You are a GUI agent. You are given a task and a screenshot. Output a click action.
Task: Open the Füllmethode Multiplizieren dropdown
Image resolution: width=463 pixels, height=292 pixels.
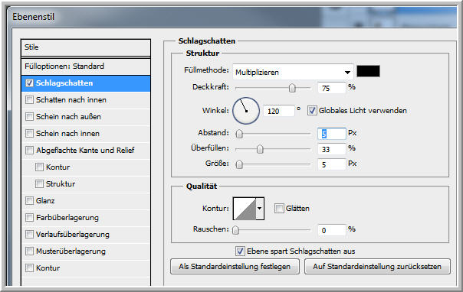pos(293,72)
